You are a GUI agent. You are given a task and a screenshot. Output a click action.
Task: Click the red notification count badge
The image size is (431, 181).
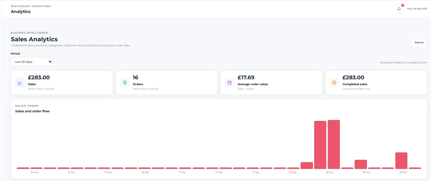[x=403, y=5]
